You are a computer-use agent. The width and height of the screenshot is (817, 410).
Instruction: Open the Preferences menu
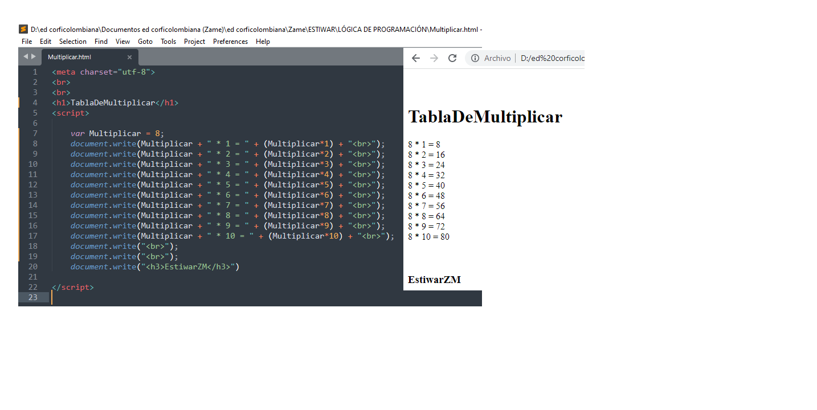(230, 42)
